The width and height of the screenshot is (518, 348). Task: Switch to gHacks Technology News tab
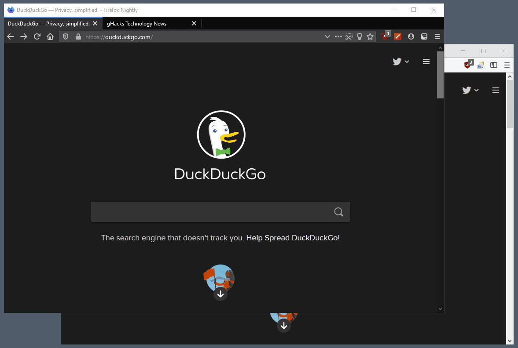click(x=136, y=23)
